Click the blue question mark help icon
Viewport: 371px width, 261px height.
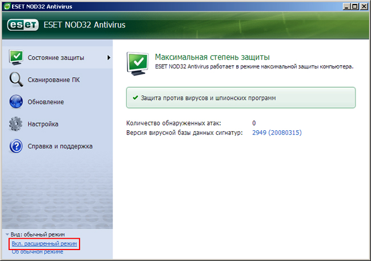(x=16, y=146)
